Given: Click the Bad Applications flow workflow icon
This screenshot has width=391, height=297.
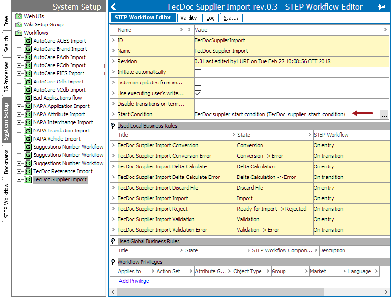Looking at the screenshot, I should coord(28,98).
